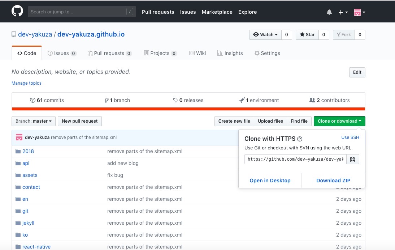The height and width of the screenshot is (250, 395).
Task: View the stargazers count
Action: coord(324,35)
